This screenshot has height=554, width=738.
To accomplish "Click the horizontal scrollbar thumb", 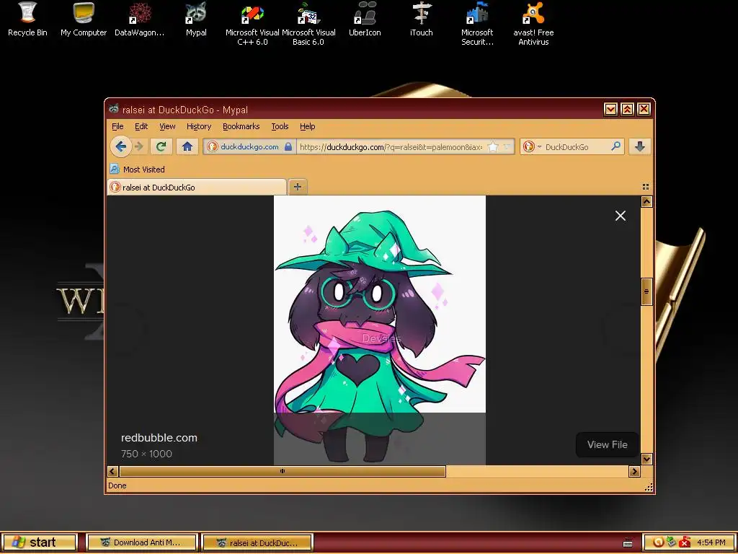I will coord(283,471).
